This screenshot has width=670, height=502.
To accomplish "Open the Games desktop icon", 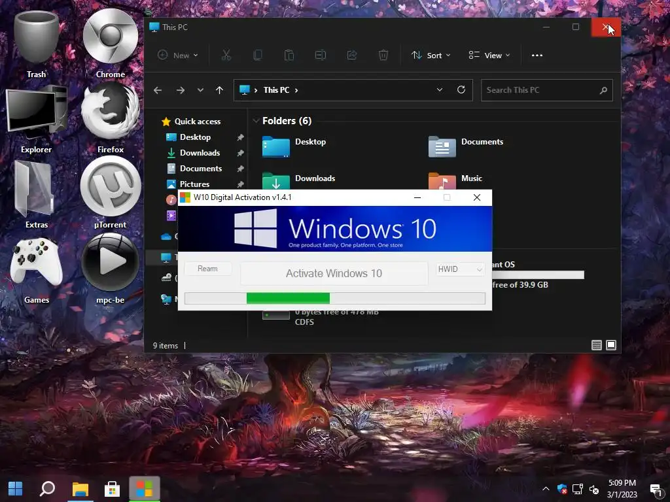I will tap(37, 270).
